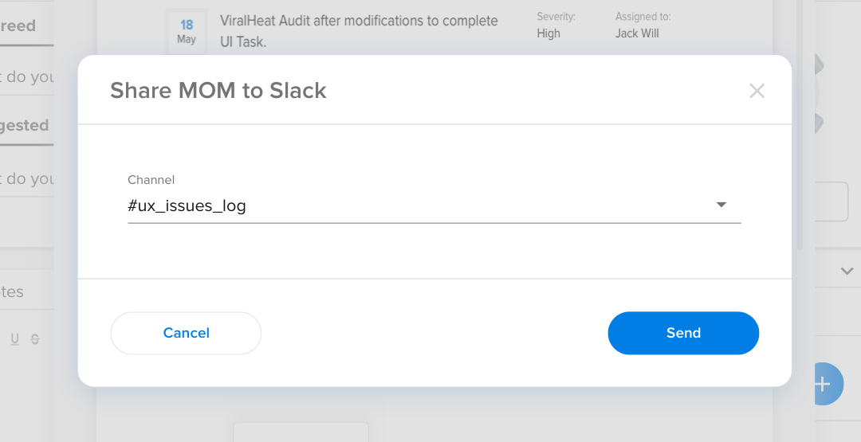Click the text field under Suggested tab
Image resolution: width=861 pixels, height=442 pixels.
click(x=27, y=179)
